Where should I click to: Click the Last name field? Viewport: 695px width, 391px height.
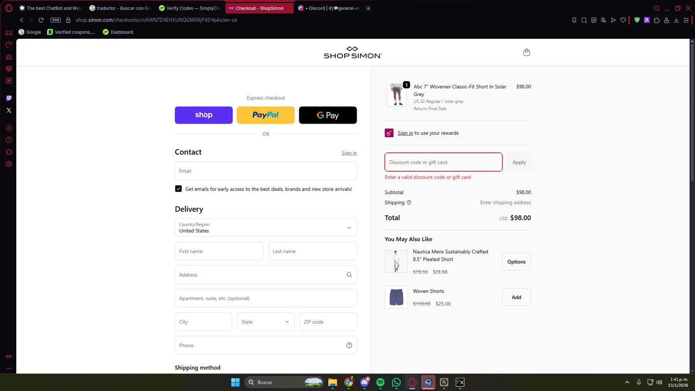tap(312, 251)
